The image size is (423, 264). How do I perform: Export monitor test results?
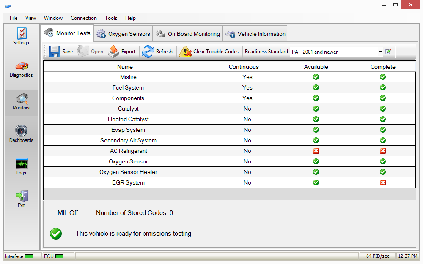coord(122,52)
